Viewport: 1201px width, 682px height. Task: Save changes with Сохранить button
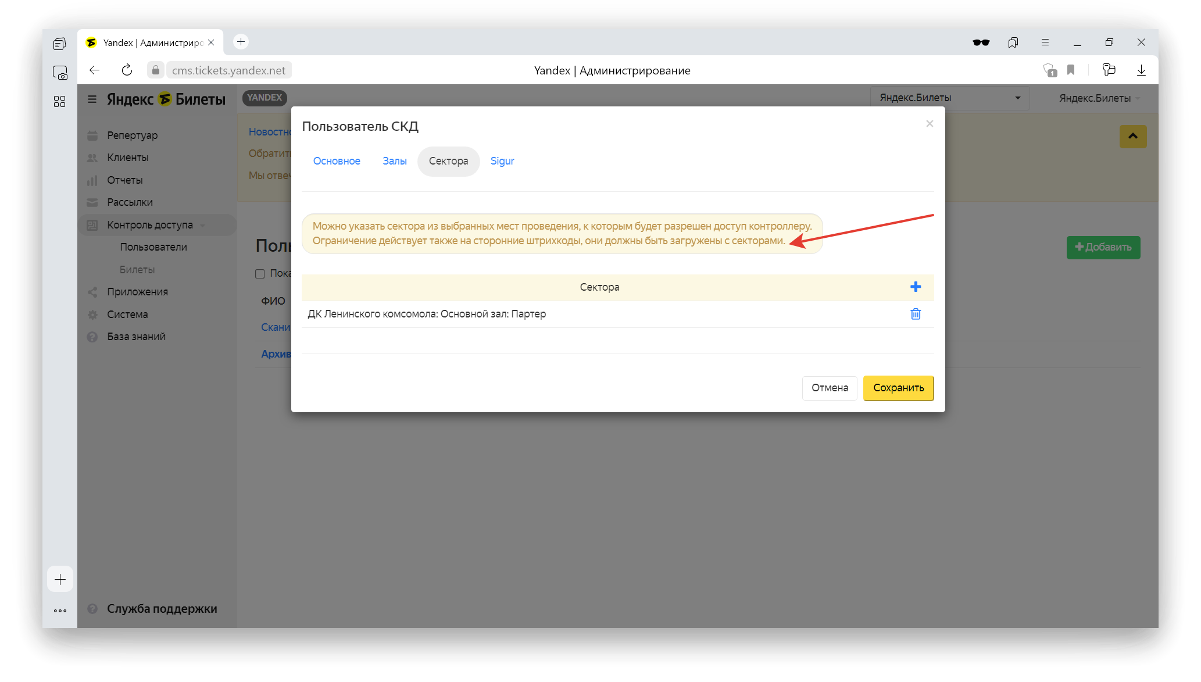[898, 388]
